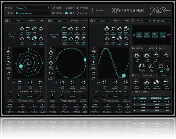This screenshot has width=176, height=139.
Task: Click the Path routing icon
Action: (x=134, y=21)
